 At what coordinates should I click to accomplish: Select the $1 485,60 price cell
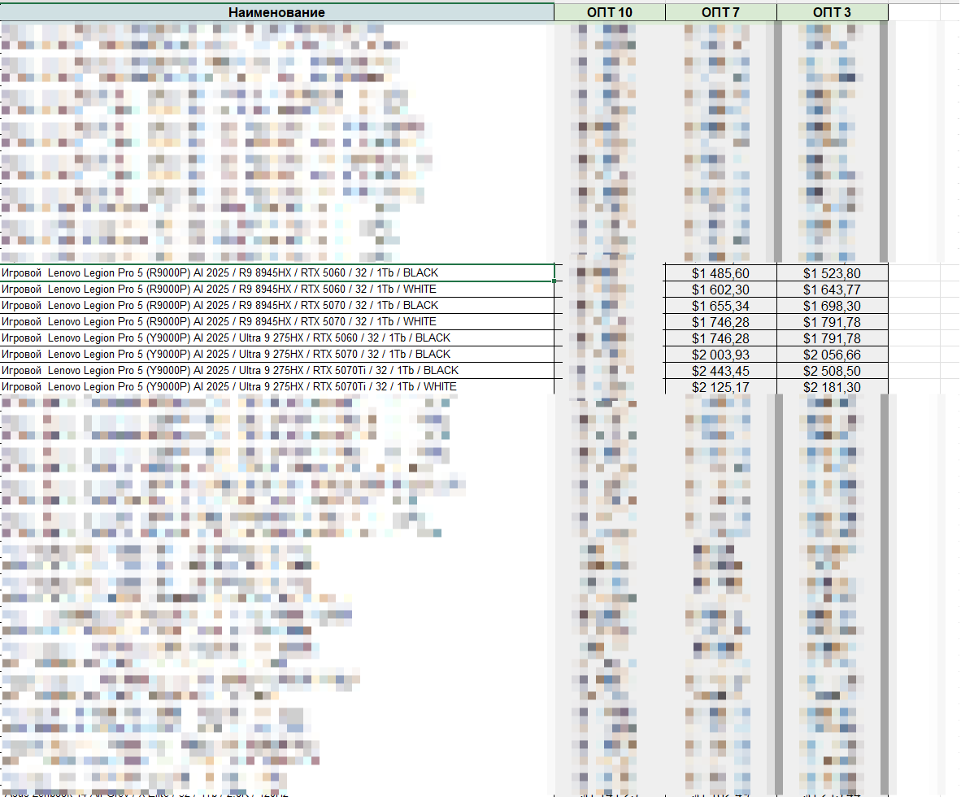pyautogui.click(x=720, y=273)
